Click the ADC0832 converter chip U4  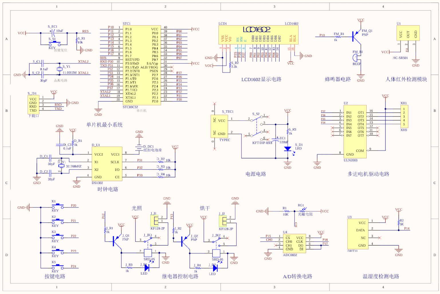(x=294, y=244)
